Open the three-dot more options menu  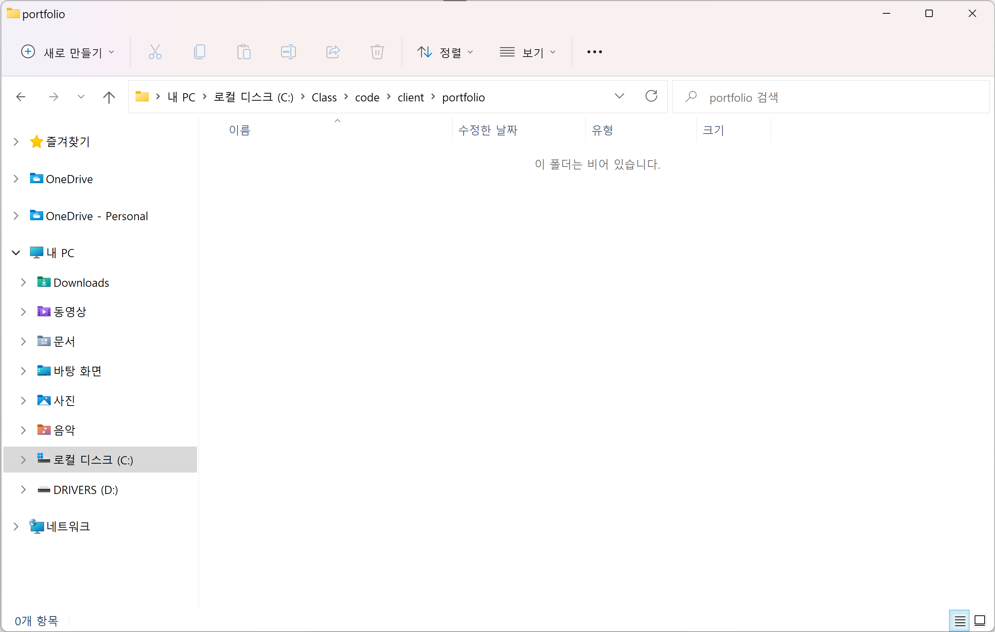tap(594, 52)
